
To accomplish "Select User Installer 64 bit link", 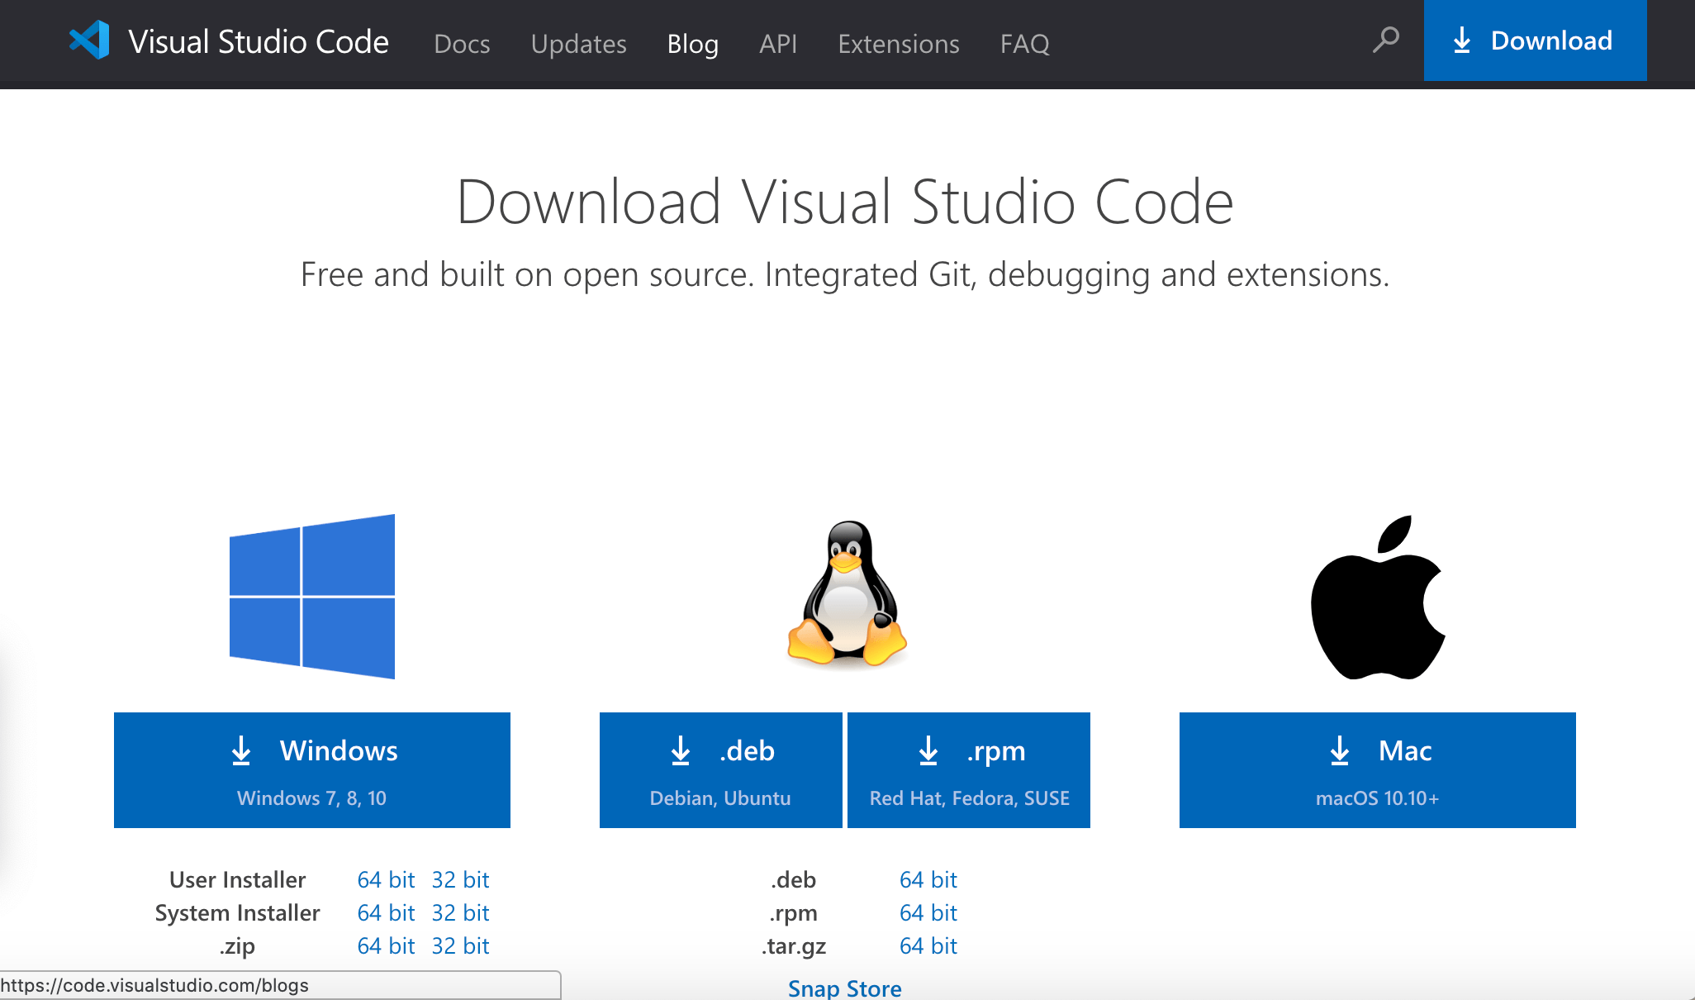I will pos(386,879).
